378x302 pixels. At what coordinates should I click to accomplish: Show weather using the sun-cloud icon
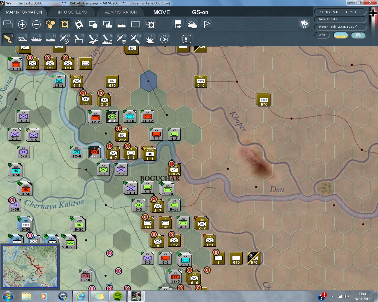[192, 24]
